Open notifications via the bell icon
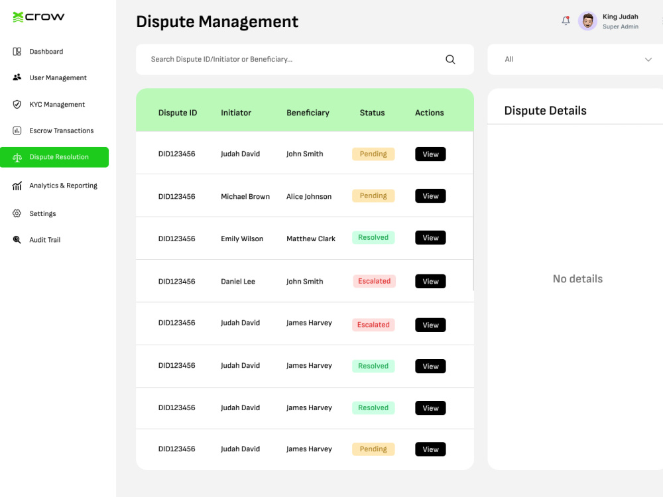The height and width of the screenshot is (497, 663). pyautogui.click(x=566, y=21)
